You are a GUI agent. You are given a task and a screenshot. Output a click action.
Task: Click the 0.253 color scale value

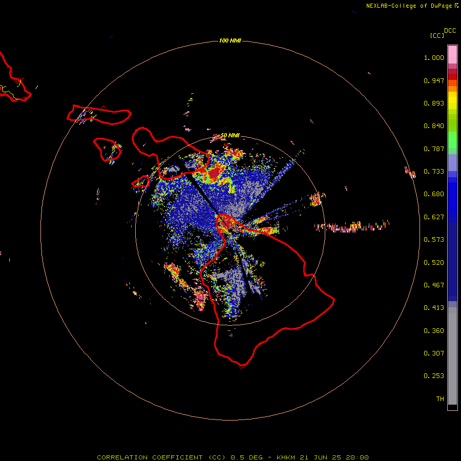tap(434, 376)
